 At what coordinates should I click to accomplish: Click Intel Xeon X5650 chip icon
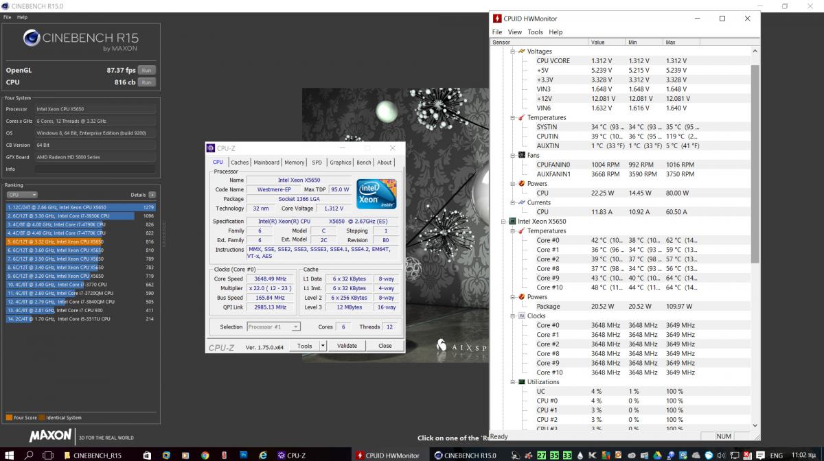coord(512,222)
